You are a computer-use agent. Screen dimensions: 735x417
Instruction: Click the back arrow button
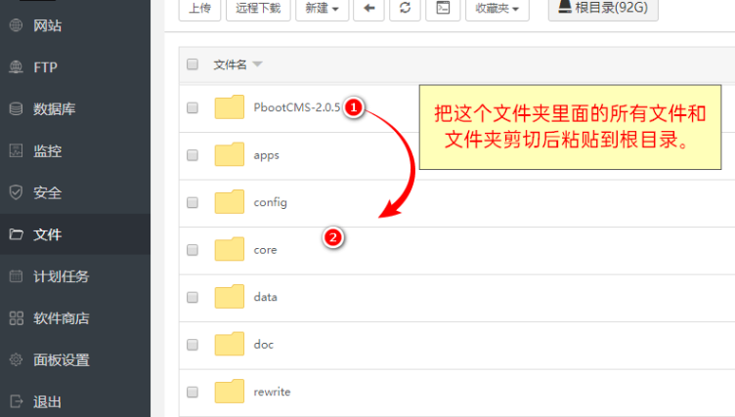[368, 9]
